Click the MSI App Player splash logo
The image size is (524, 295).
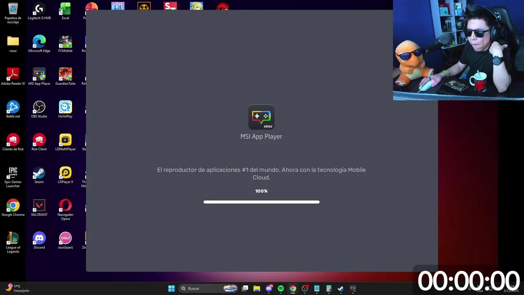pos(261,118)
